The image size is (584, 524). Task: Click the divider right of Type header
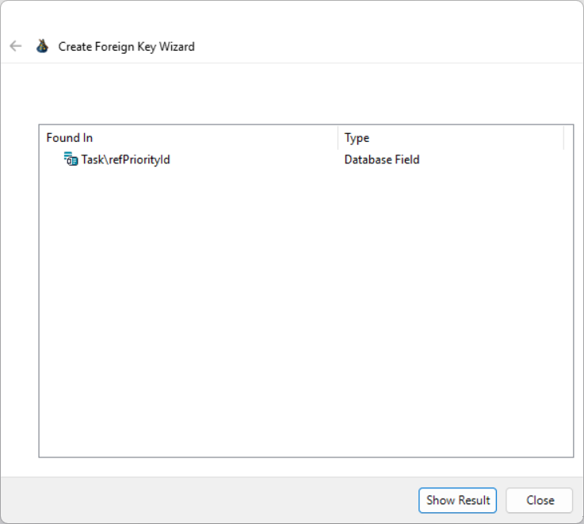(x=563, y=138)
